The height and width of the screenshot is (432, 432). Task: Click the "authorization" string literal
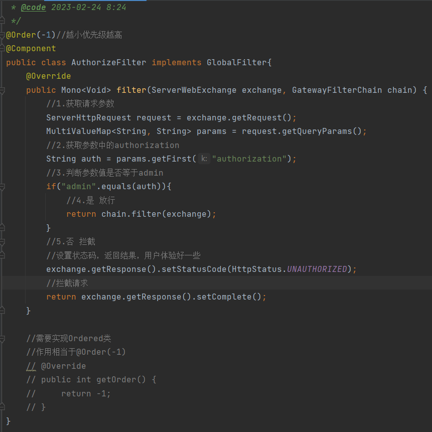click(x=249, y=159)
